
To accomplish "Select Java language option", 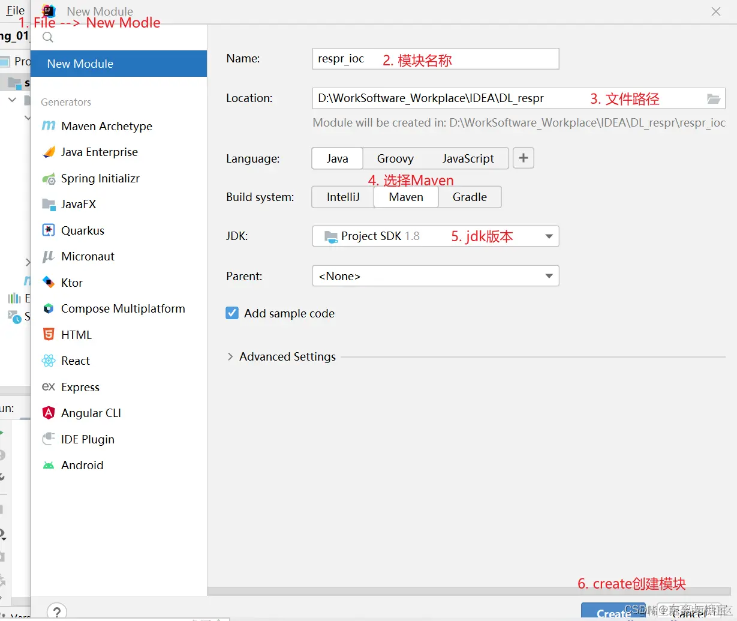I will (338, 158).
